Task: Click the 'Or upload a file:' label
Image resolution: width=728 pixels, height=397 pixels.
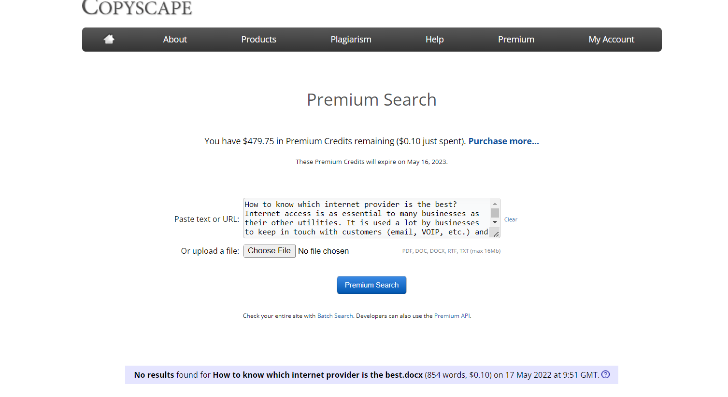Action: (x=210, y=251)
